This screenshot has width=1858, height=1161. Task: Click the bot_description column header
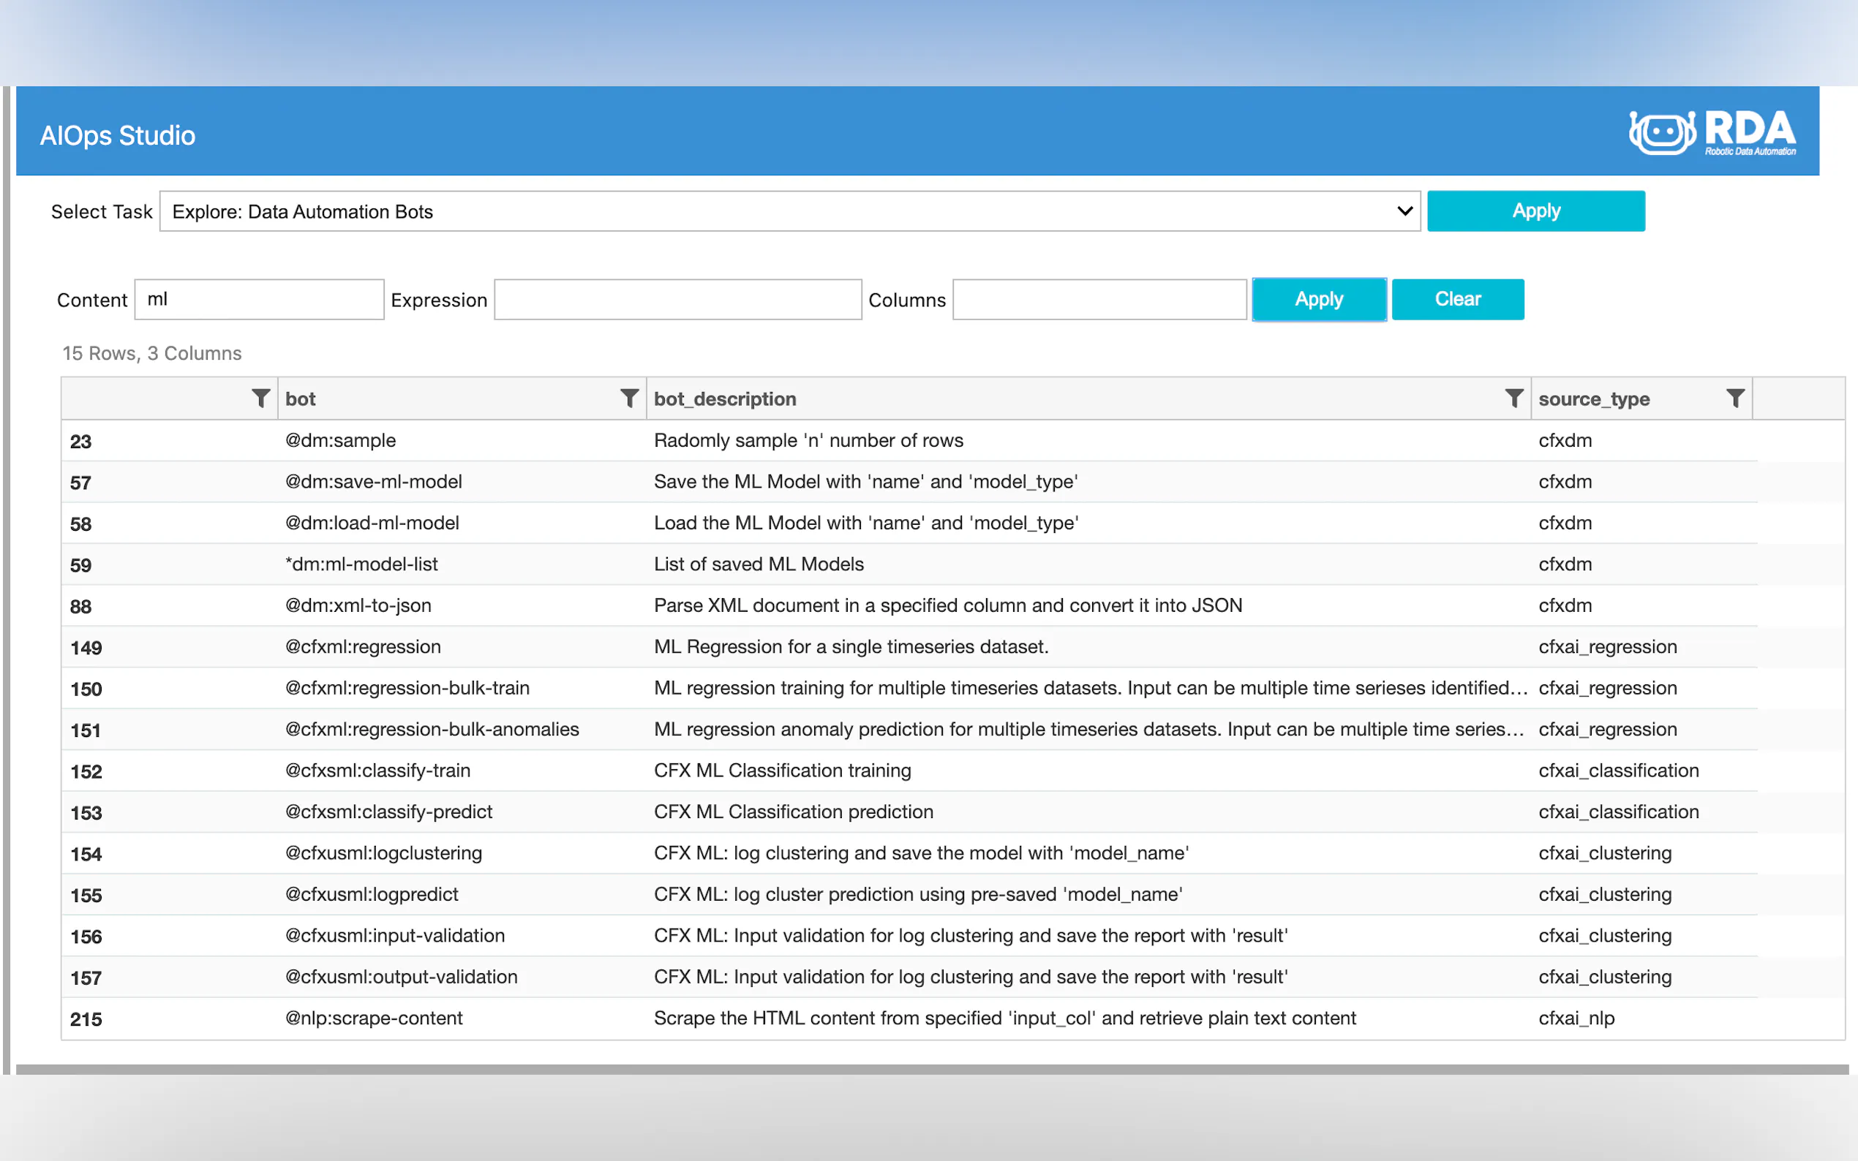click(724, 398)
